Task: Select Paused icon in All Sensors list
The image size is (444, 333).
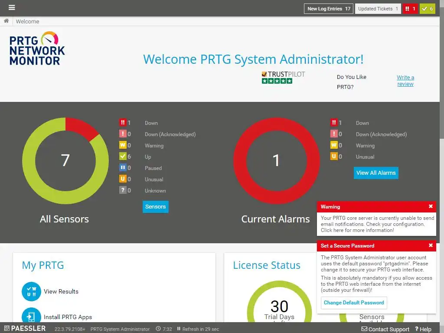Action: click(123, 168)
